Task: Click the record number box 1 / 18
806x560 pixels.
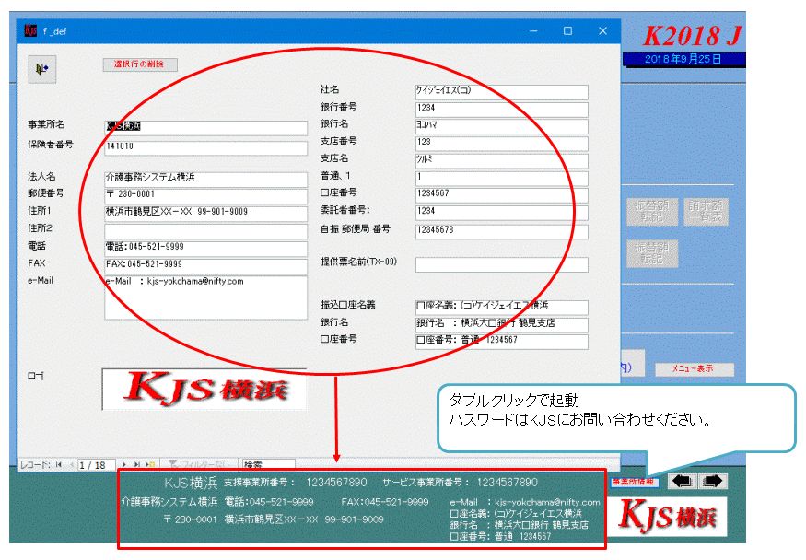Action: (x=94, y=465)
